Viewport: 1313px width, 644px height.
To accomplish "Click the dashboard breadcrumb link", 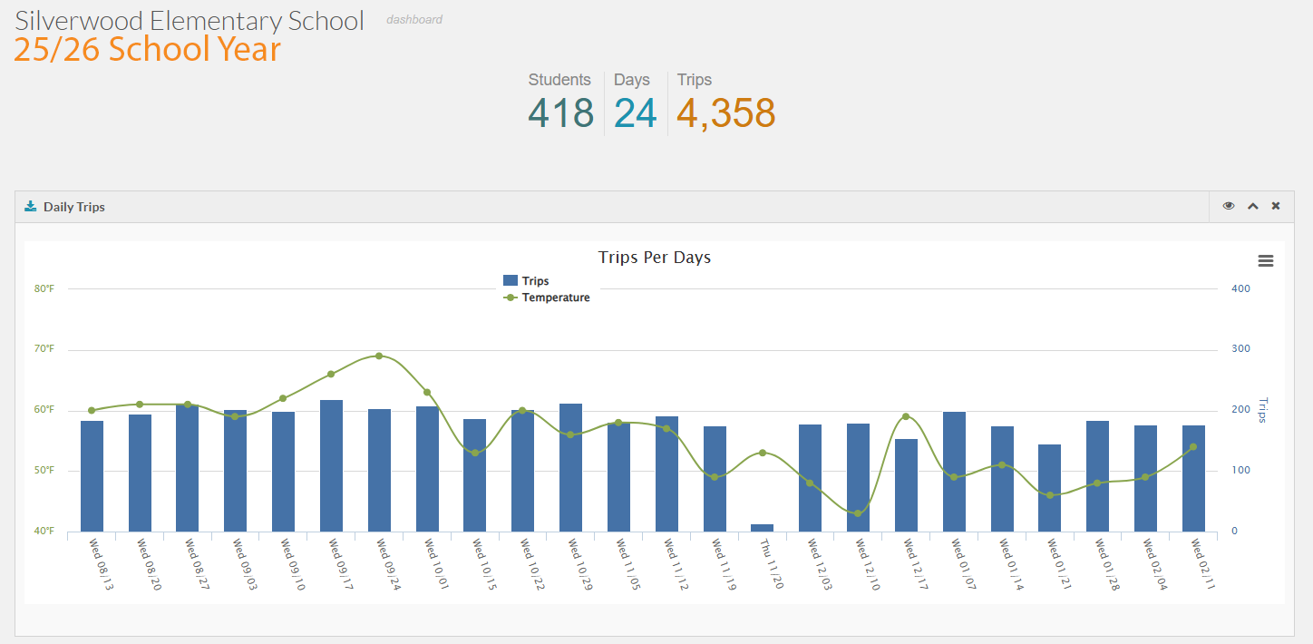I will tap(414, 19).
